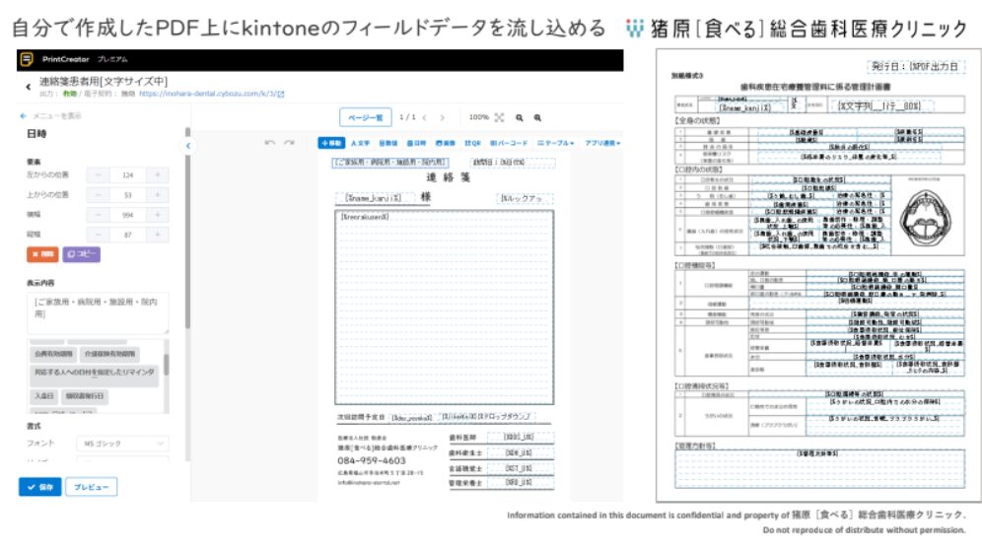Click the zoom in magnifier icon
The height and width of the screenshot is (552, 982).
pyautogui.click(x=537, y=117)
